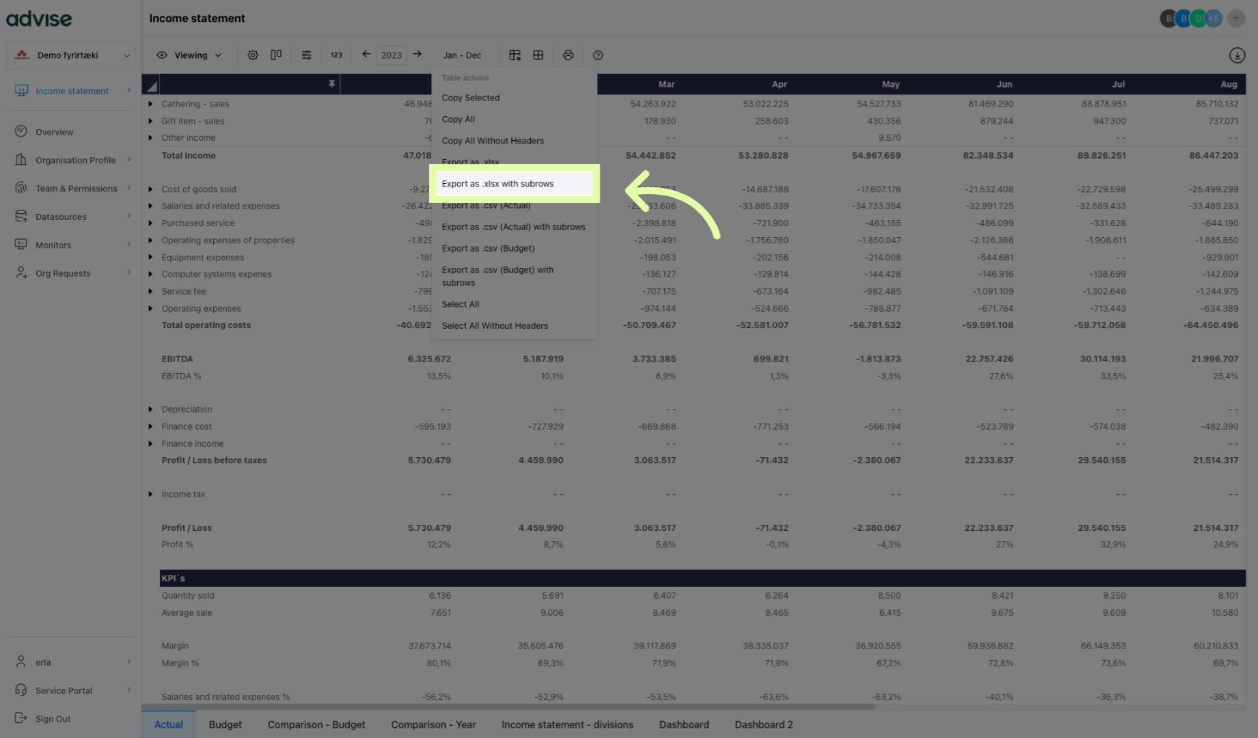1258x738 pixels.
Task: Open the Demo fyrirtæki company selector
Action: tap(70, 55)
